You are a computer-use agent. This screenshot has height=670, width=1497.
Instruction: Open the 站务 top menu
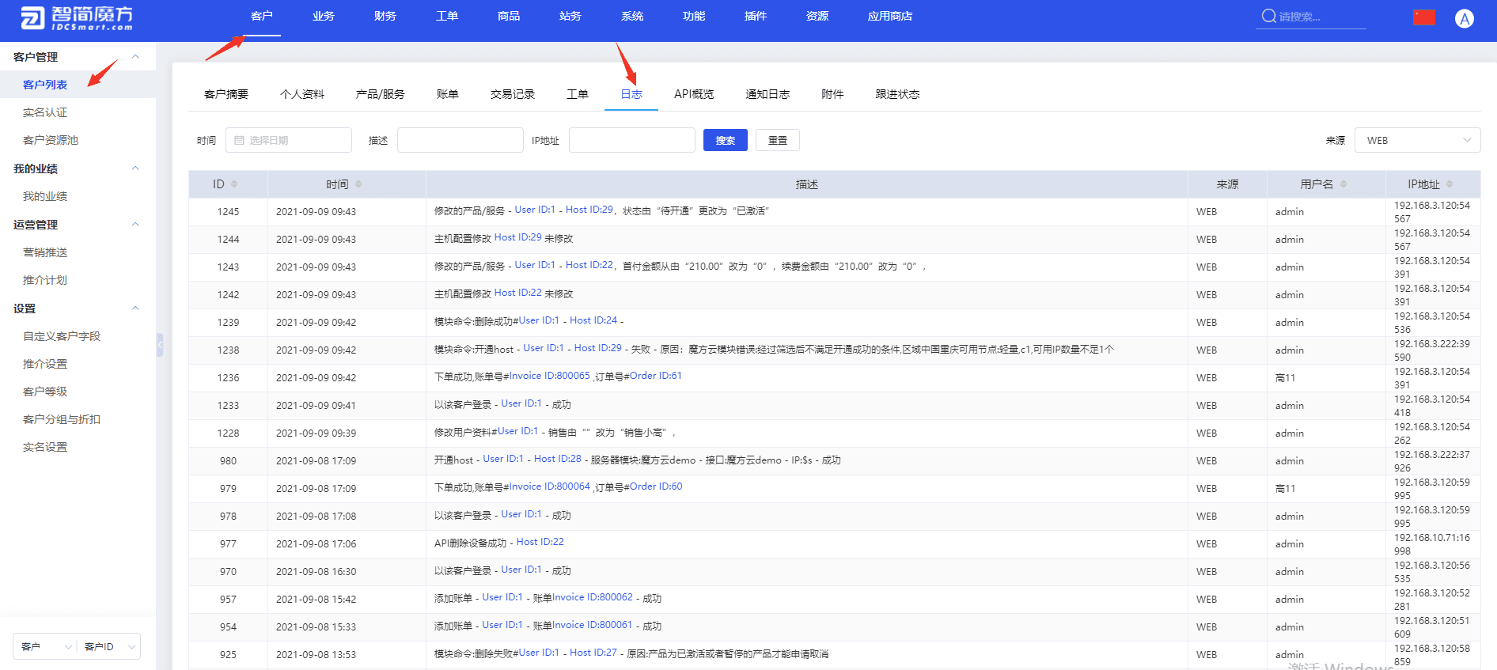coord(570,17)
